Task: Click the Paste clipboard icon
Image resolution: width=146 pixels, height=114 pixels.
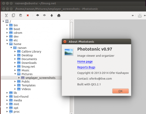Action: coord(20,15)
